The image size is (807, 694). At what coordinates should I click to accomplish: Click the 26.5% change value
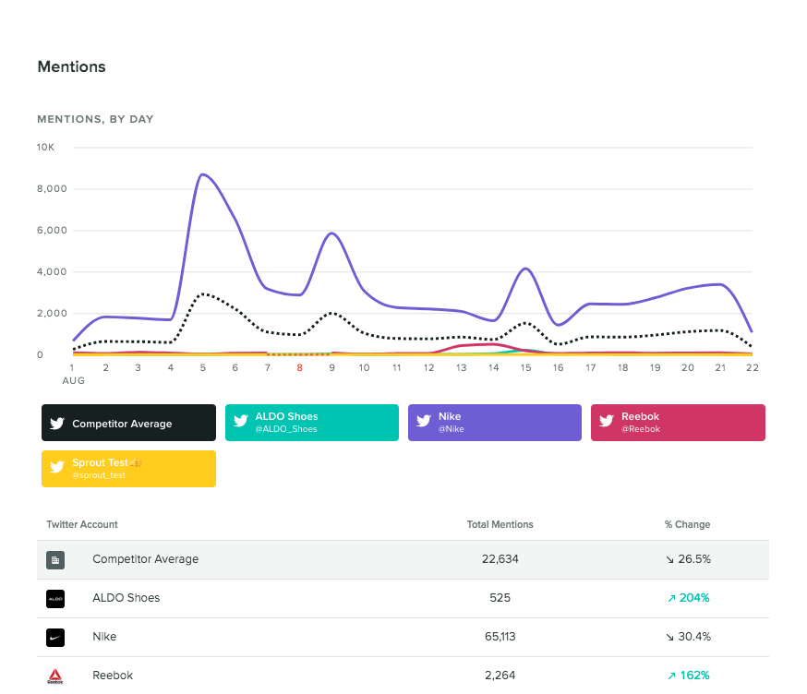tap(694, 559)
